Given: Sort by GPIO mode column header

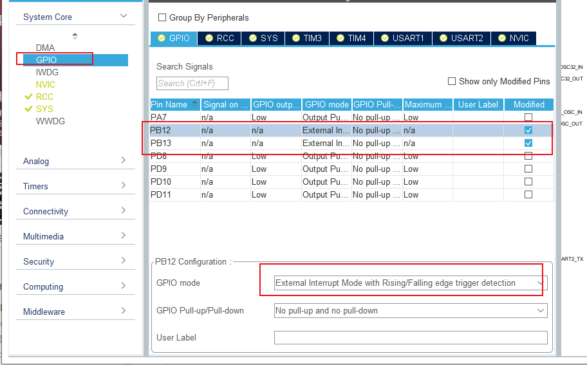Looking at the screenshot, I should (x=326, y=105).
